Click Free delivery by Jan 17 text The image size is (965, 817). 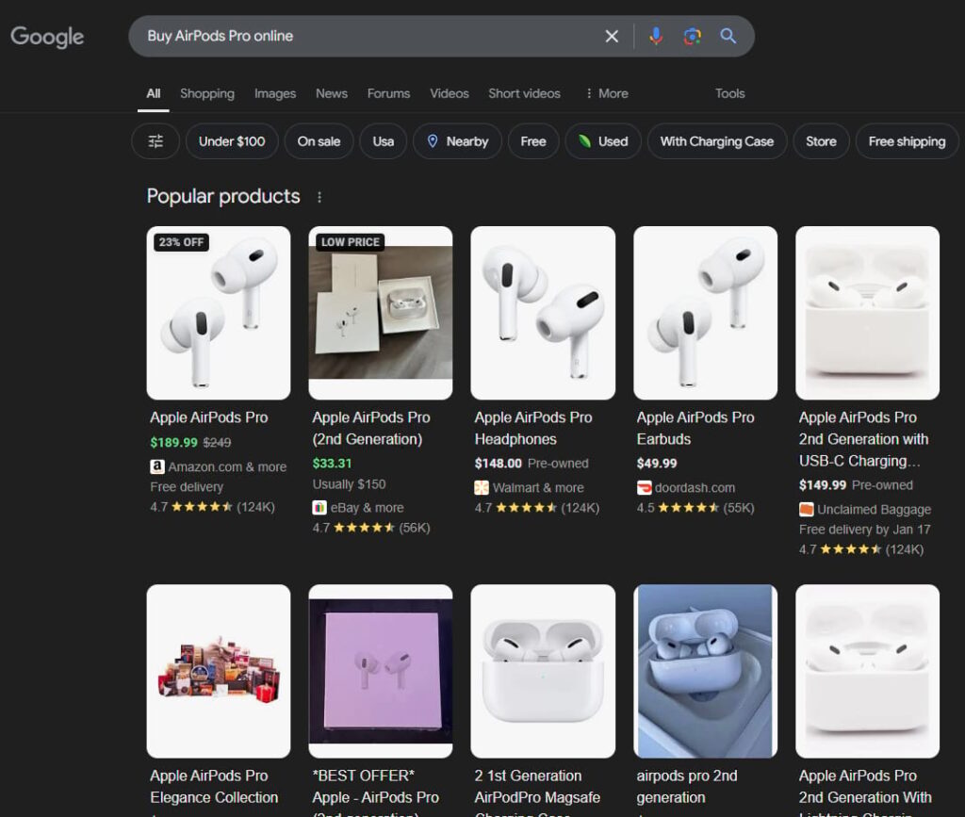pyautogui.click(x=865, y=529)
